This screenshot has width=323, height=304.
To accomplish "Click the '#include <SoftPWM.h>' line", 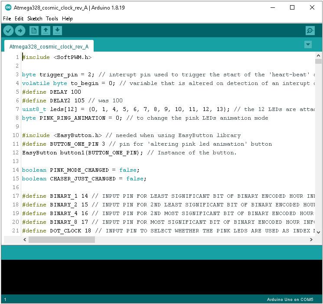I will click(x=57, y=57).
